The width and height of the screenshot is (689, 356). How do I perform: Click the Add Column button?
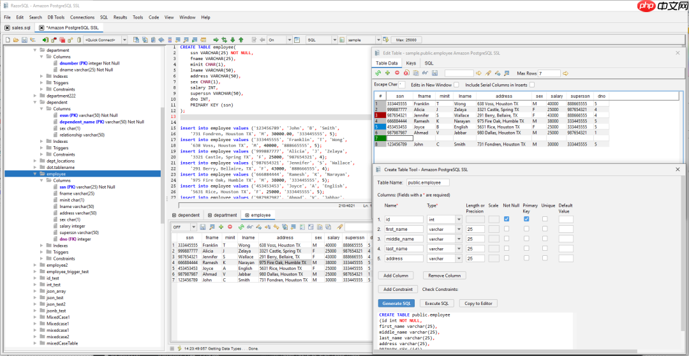[396, 276]
